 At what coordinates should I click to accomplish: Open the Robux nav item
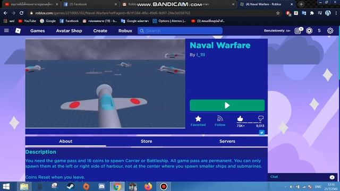[x=125, y=31]
